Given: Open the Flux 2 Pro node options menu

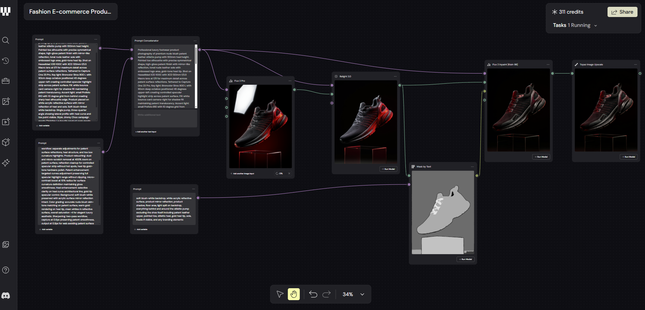Looking at the screenshot, I should pos(290,80).
